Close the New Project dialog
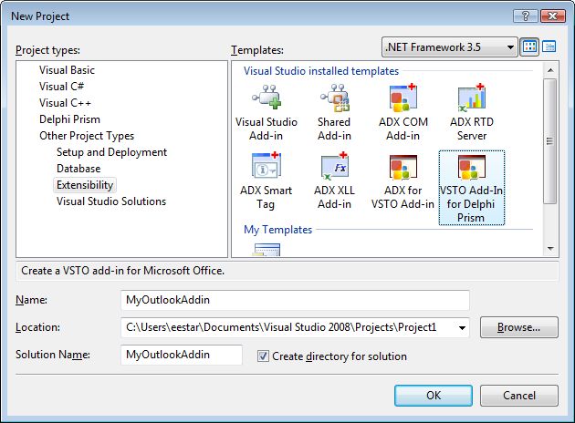The height and width of the screenshot is (423, 575). tap(552, 16)
